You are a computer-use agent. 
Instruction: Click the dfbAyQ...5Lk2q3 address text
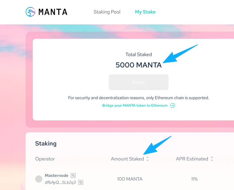[x=60, y=182]
